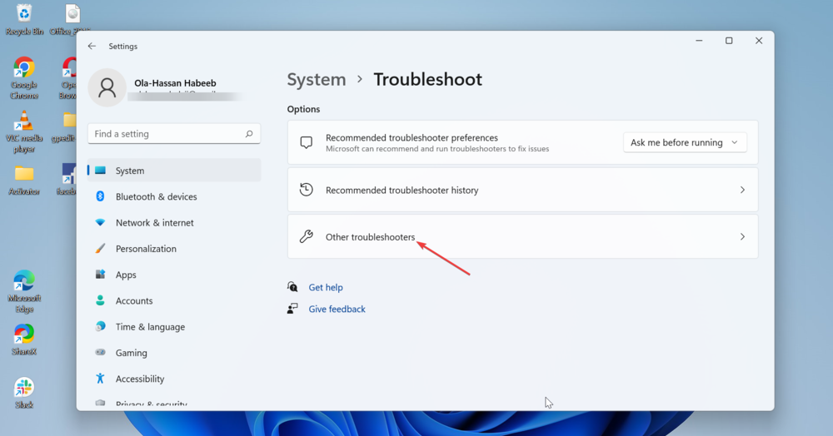Select Slack desktop icon

[x=24, y=393]
